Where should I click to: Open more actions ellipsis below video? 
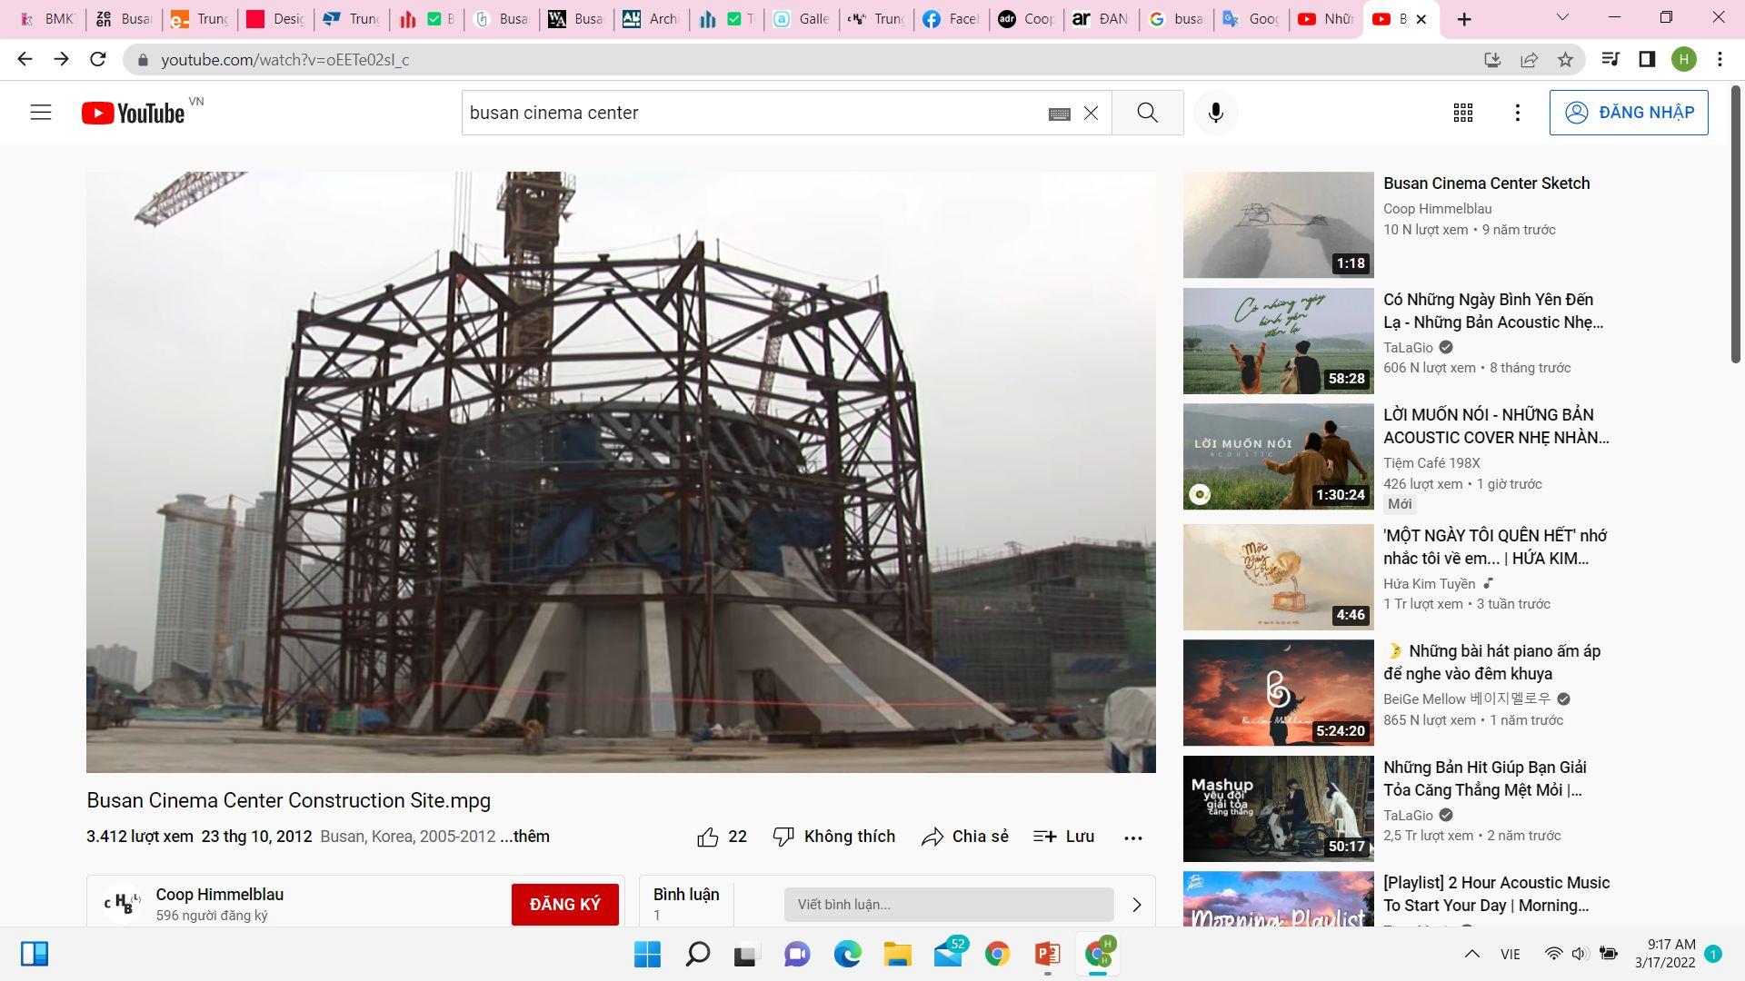point(1132,837)
